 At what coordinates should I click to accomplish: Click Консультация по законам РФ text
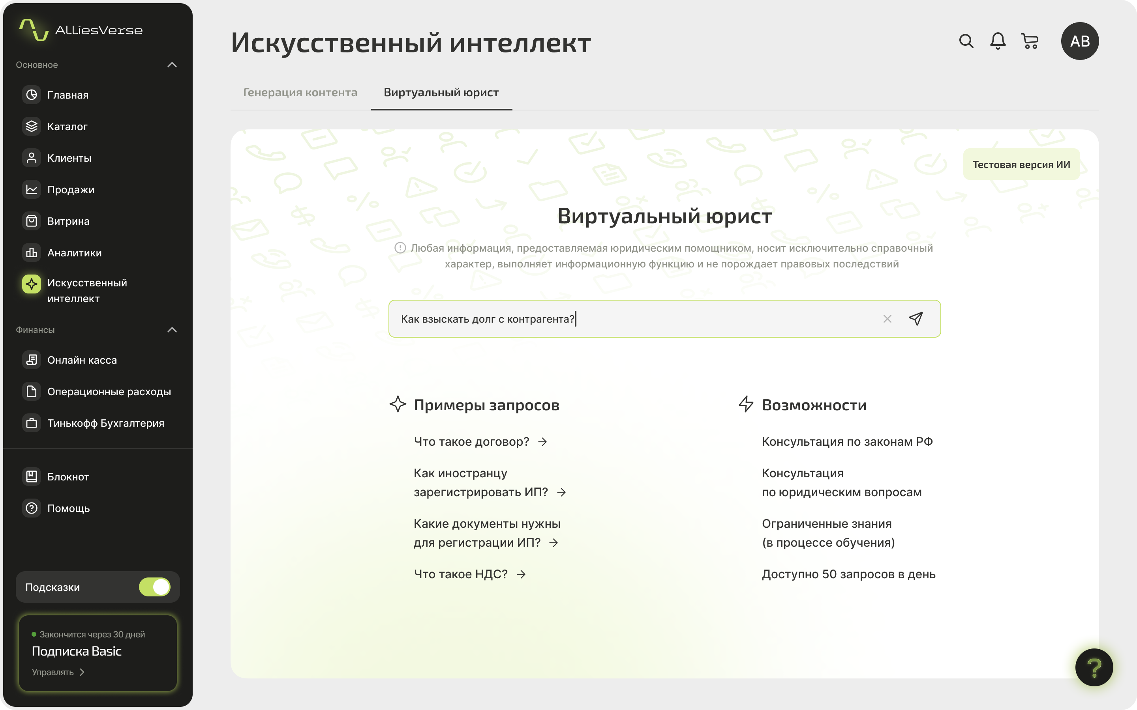coord(847,441)
